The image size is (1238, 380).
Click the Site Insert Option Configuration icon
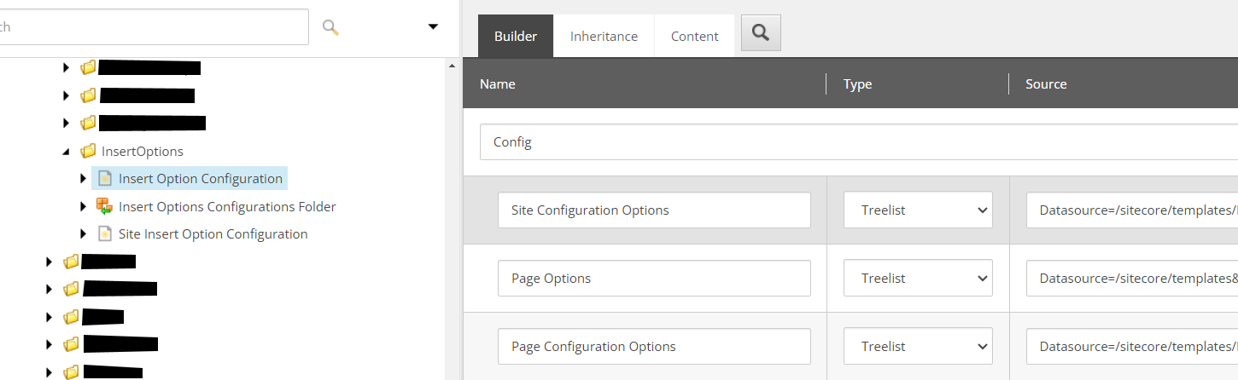pyautogui.click(x=105, y=233)
